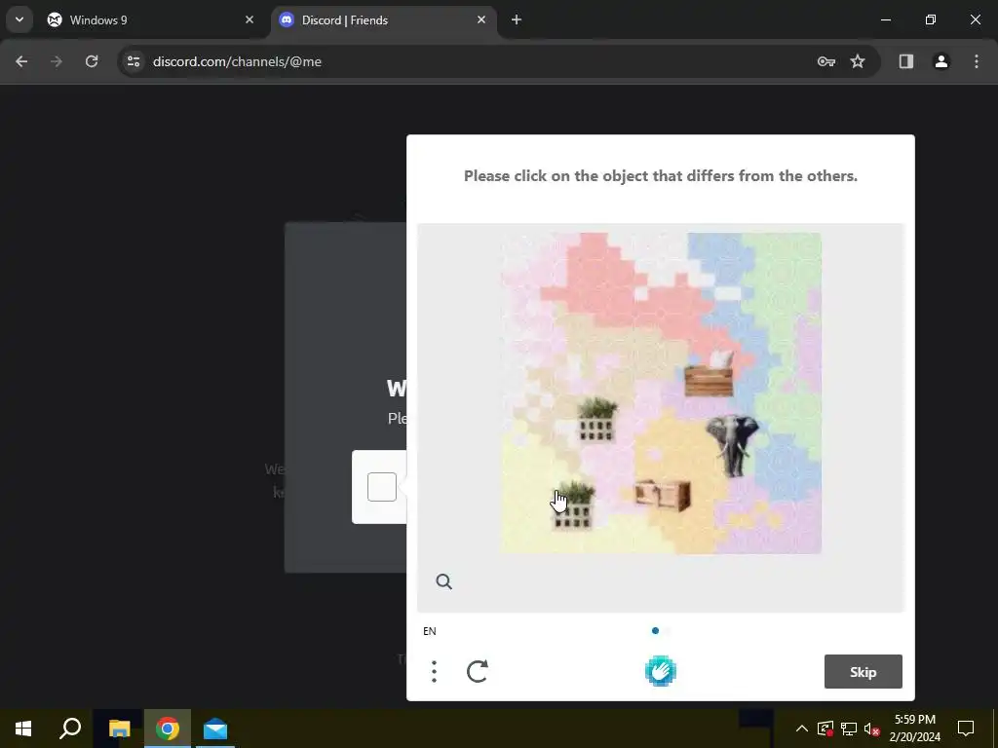Bookmark this page with the star
Image resolution: width=998 pixels, height=748 pixels.
click(x=858, y=61)
